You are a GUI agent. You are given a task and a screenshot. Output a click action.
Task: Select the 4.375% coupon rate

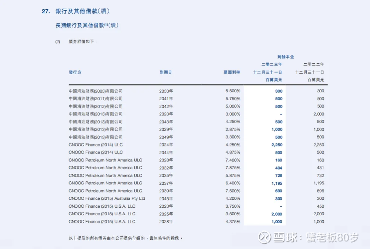(x=233, y=222)
